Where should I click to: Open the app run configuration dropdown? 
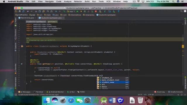coord(71,11)
